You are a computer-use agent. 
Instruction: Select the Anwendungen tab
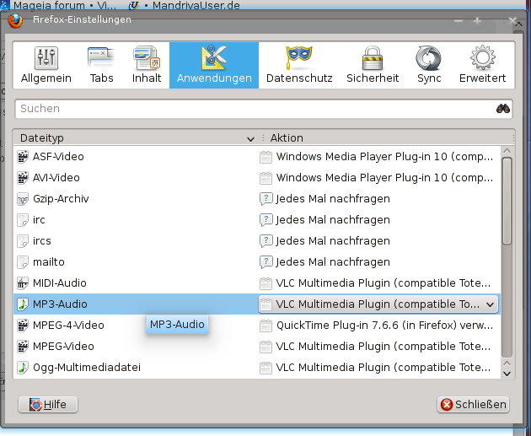click(214, 65)
